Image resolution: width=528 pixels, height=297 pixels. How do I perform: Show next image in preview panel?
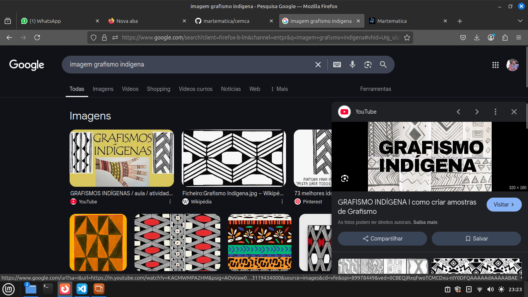tap(477, 112)
